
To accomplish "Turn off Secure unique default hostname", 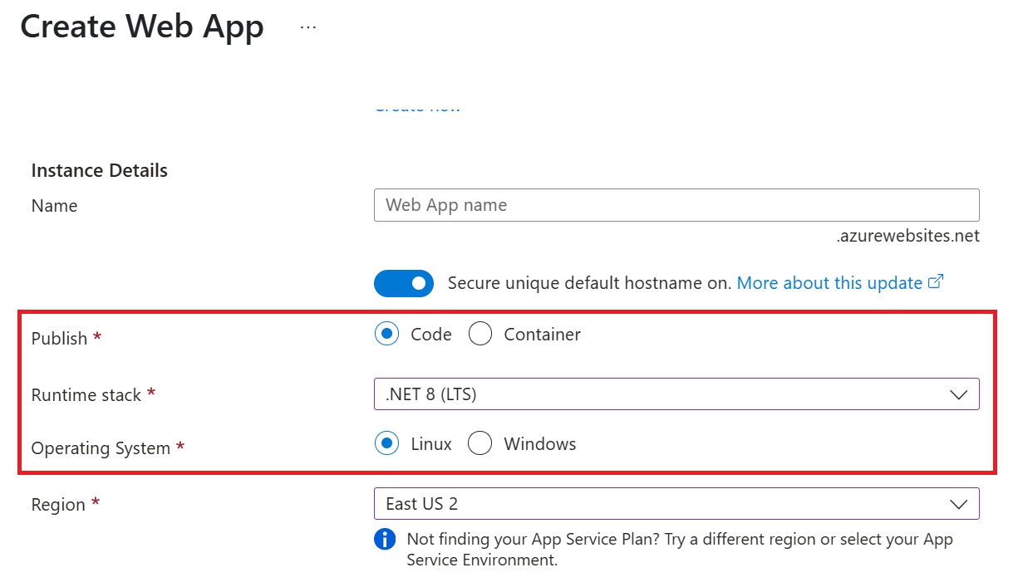I will click(403, 283).
